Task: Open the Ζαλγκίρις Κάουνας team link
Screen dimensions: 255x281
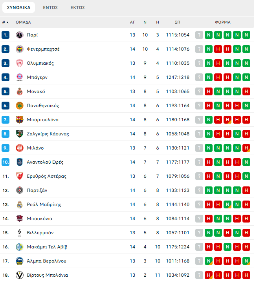Action: pos(48,134)
